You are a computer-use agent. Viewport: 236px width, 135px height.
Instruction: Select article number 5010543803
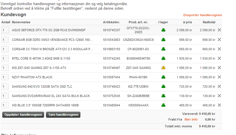112,40
